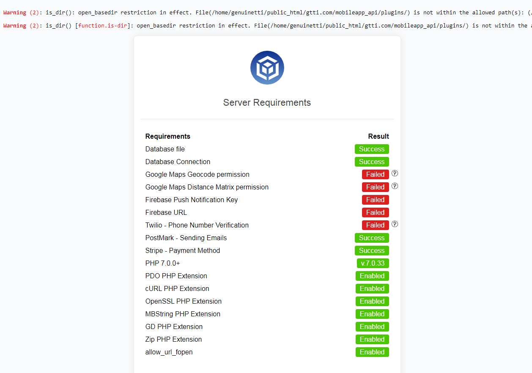Click Enabled badge for cURL PHP Extension
The image size is (532, 373).
[x=372, y=288]
